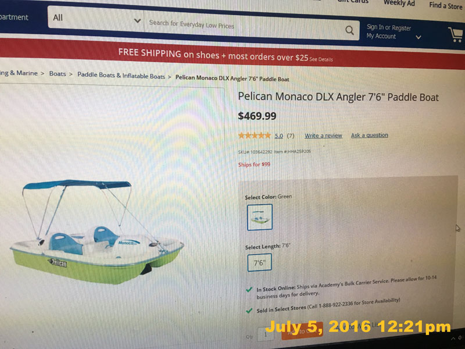Click the quantity input box
The image size is (465, 349).
pos(266,334)
